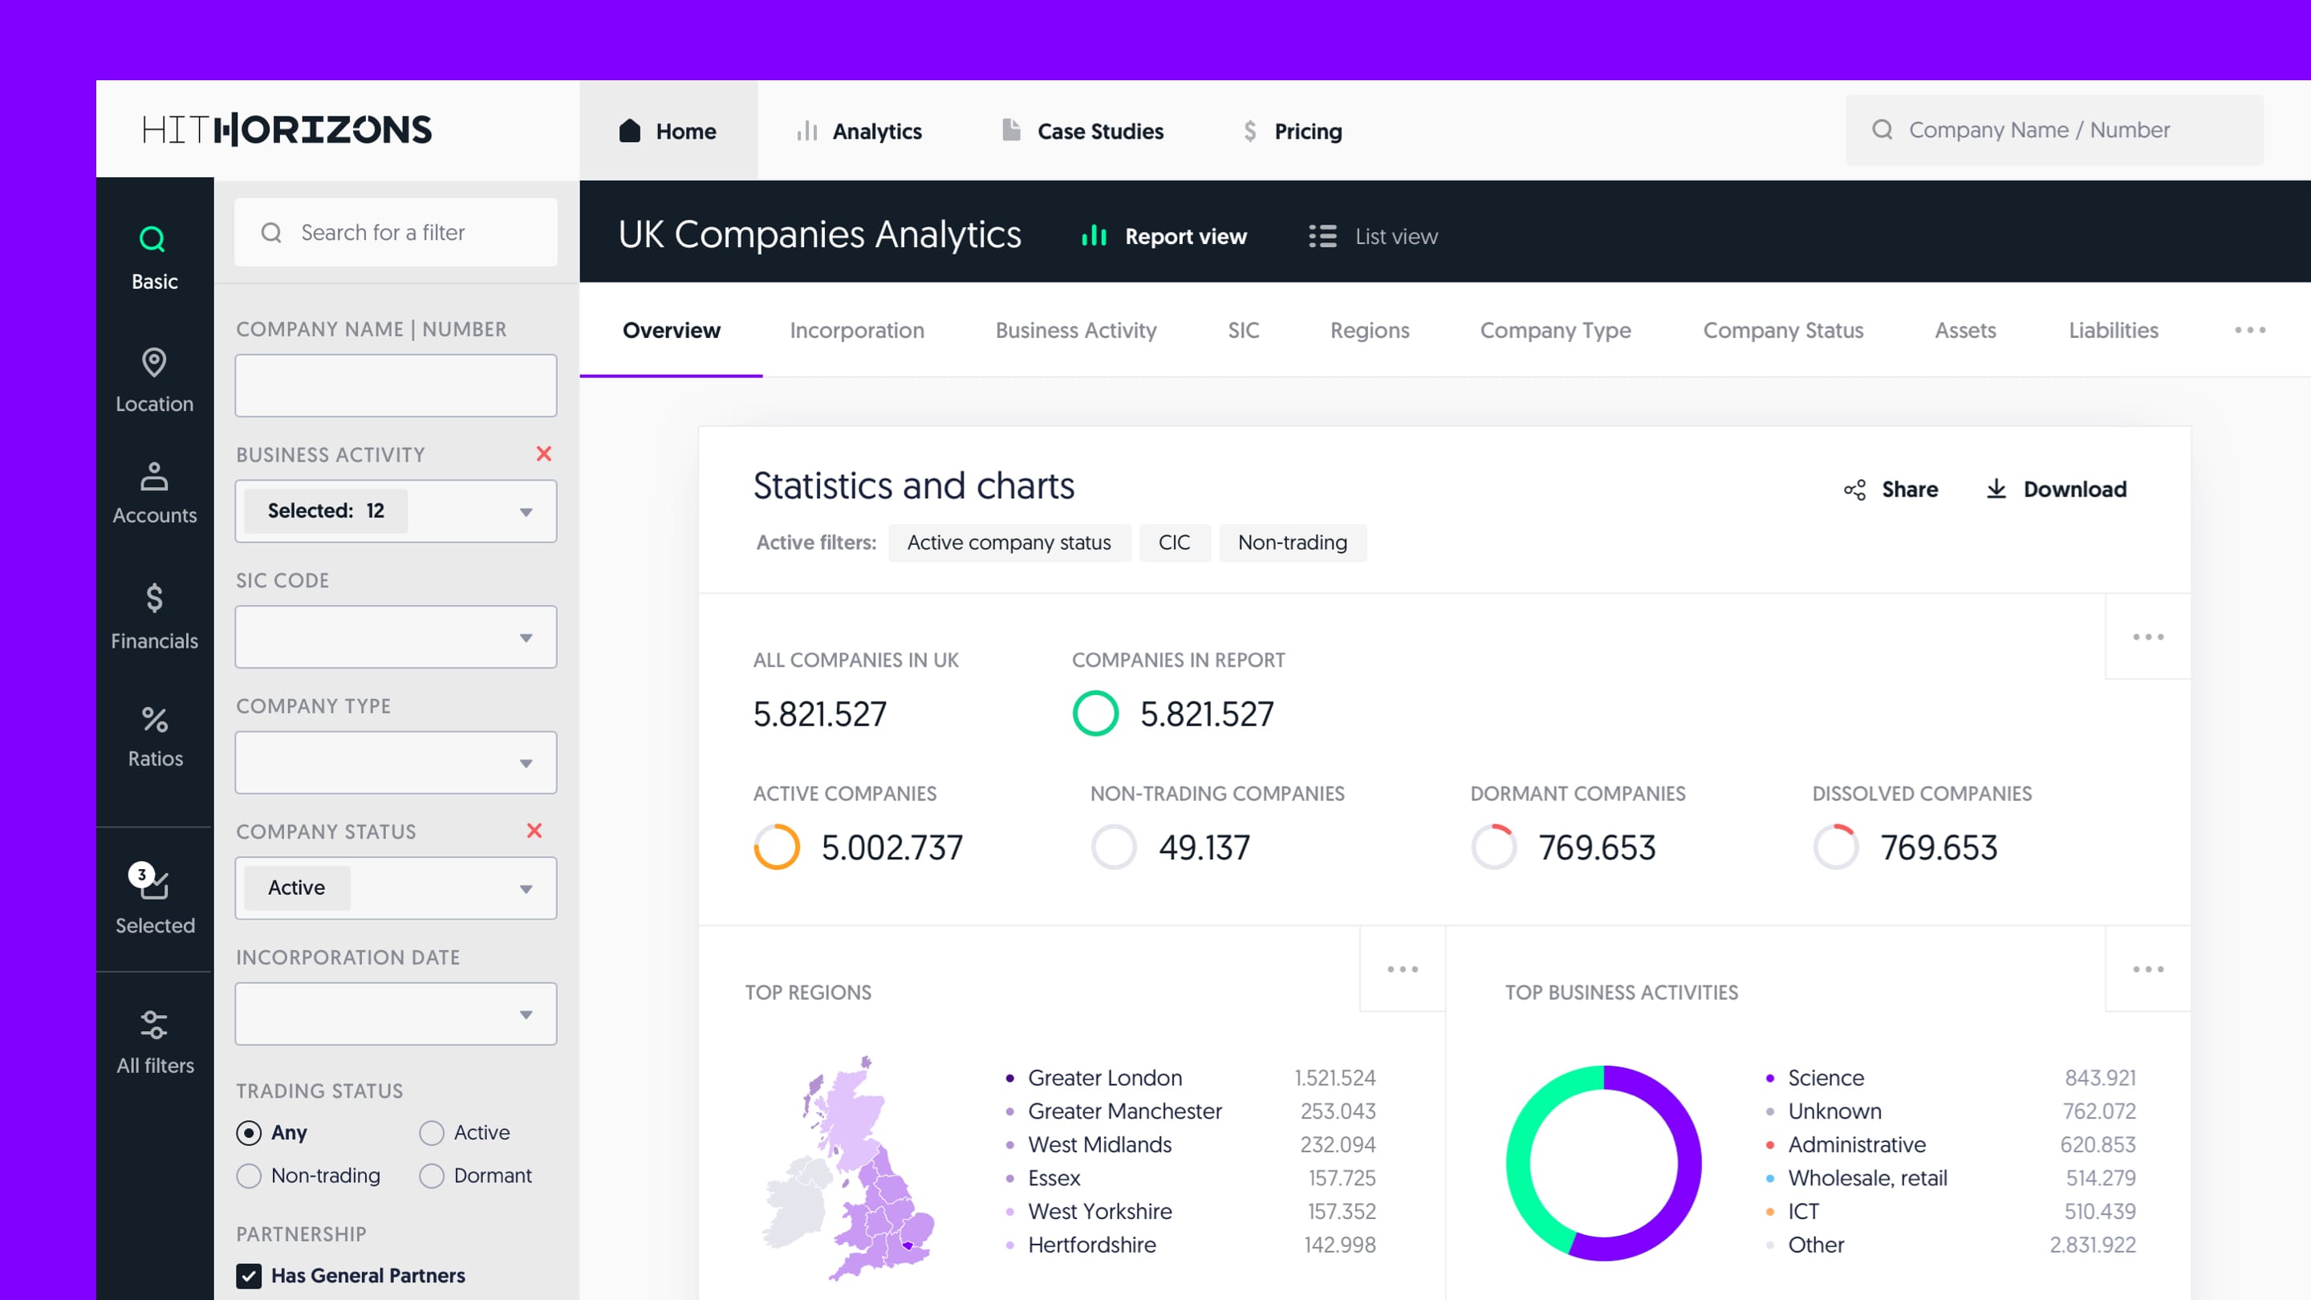Viewport: 2311px width, 1300px height.
Task: Clear the Business Activity filter
Action: click(x=544, y=454)
